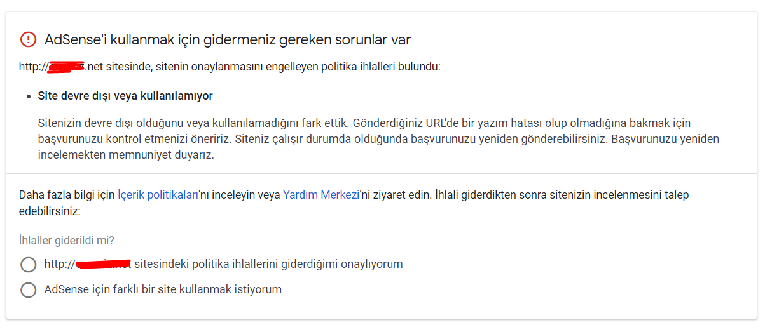Click 'sitenizin incelenmesini talep' text

pyautogui.click(x=620, y=195)
